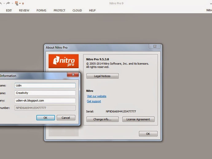Open the Get support link
Screen dimensions: 212x159
point(94,101)
